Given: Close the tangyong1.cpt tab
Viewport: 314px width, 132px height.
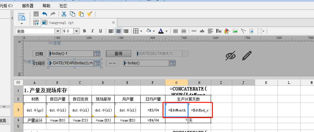Looking at the screenshot, I should (x=113, y=22).
